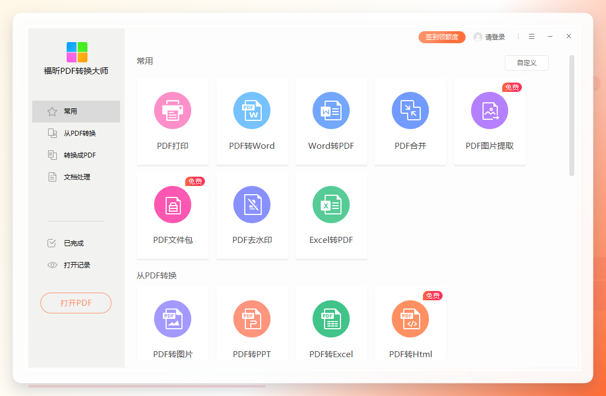Close the application window
606x396 pixels.
click(568, 36)
